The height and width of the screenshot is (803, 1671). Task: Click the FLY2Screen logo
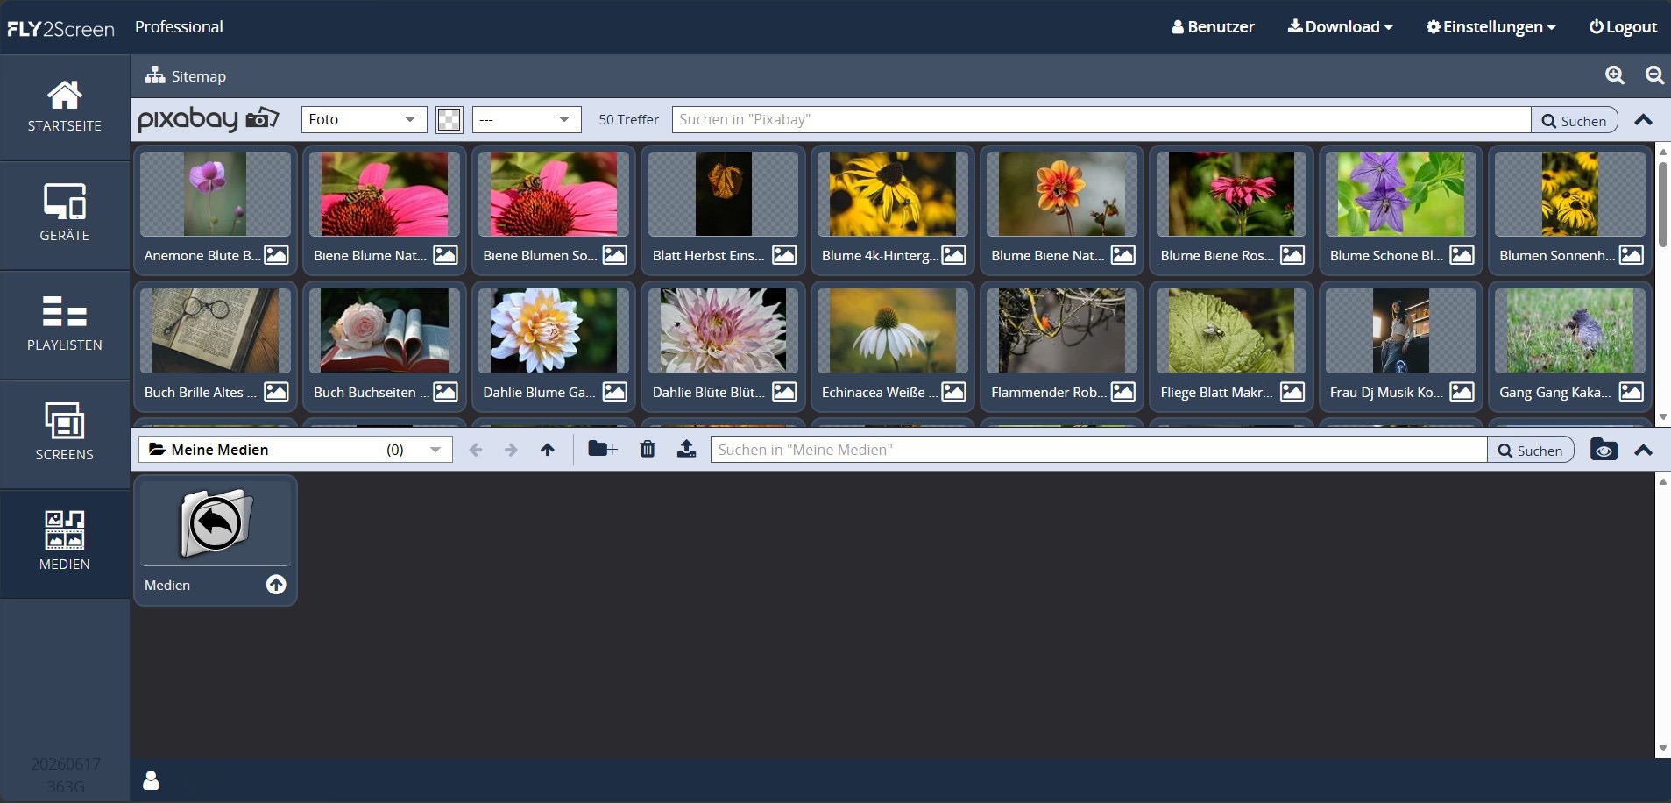pyautogui.click(x=60, y=28)
